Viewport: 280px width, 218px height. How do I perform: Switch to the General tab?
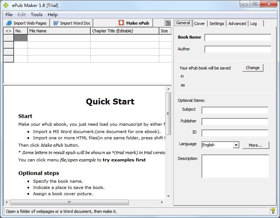(183, 23)
